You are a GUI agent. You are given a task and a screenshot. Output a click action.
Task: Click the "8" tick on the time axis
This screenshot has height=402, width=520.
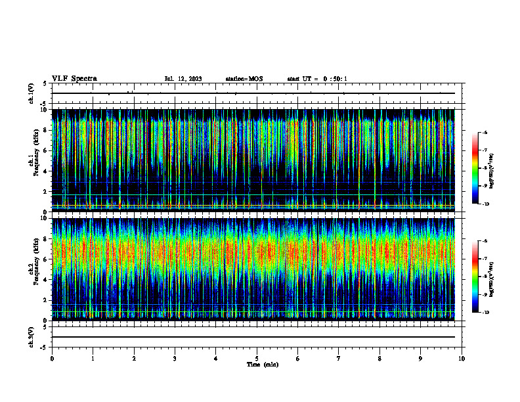(379, 359)
